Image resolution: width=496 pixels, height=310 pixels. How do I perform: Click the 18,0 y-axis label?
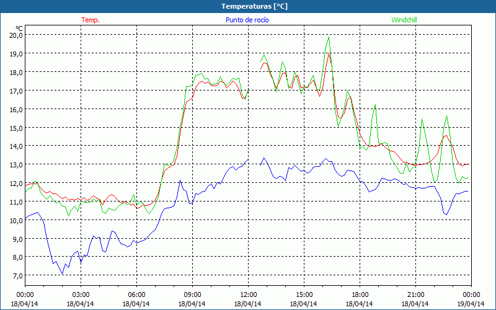tap(17, 72)
